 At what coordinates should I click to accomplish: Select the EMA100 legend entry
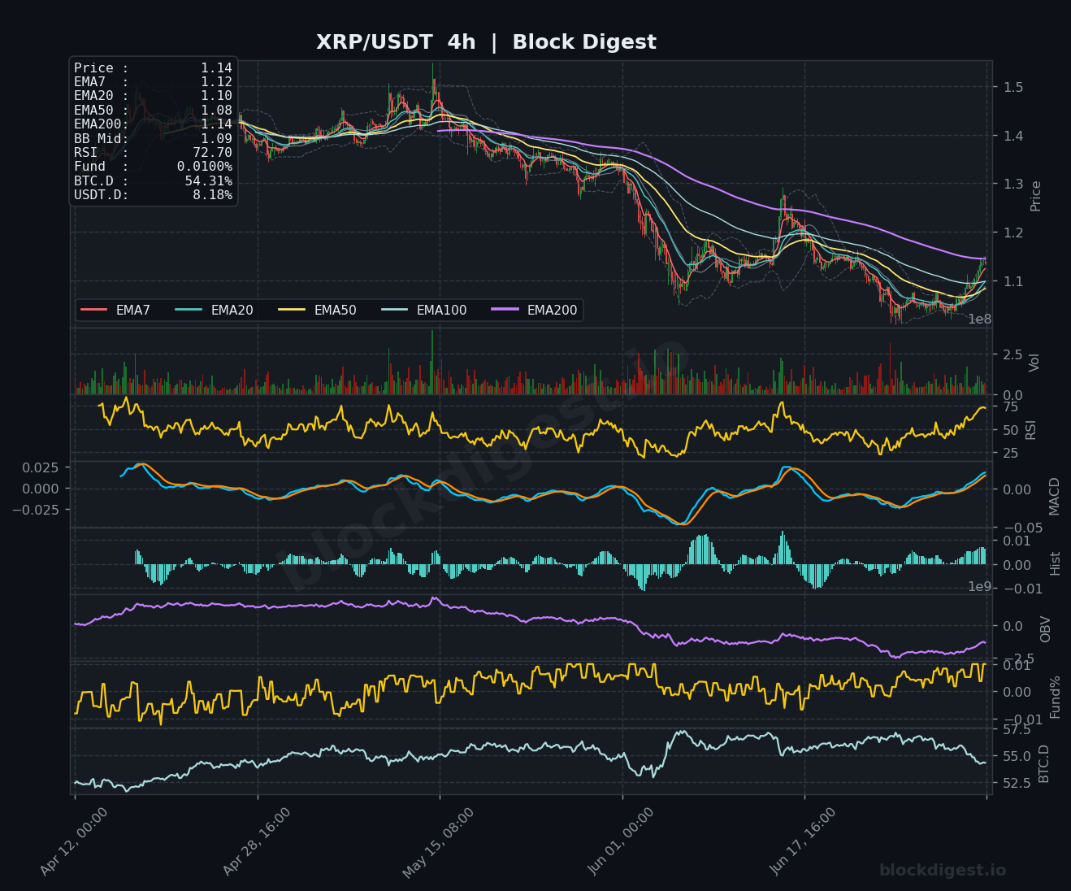pos(423,310)
